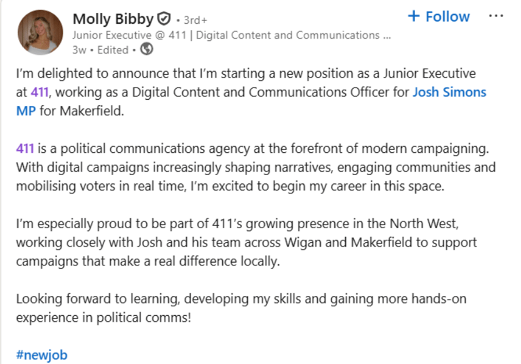Click the Molly Bibby author name
Screen dimensions: 521x364
click(113, 19)
